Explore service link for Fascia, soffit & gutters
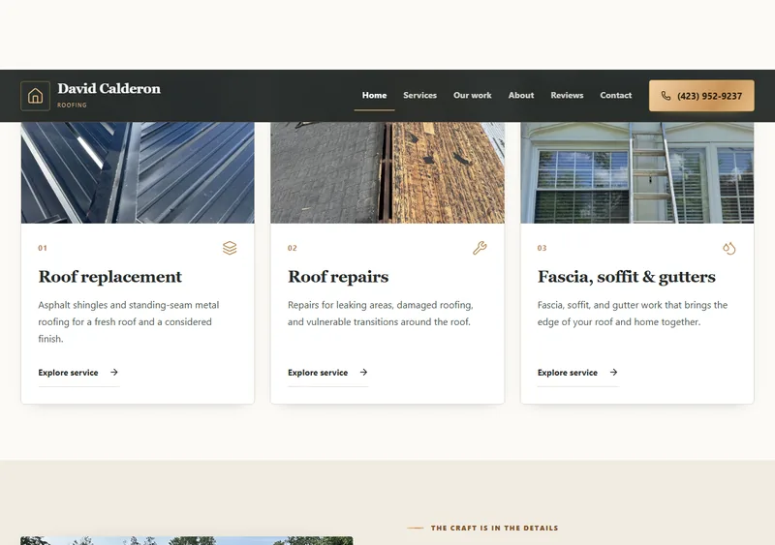 577,373
